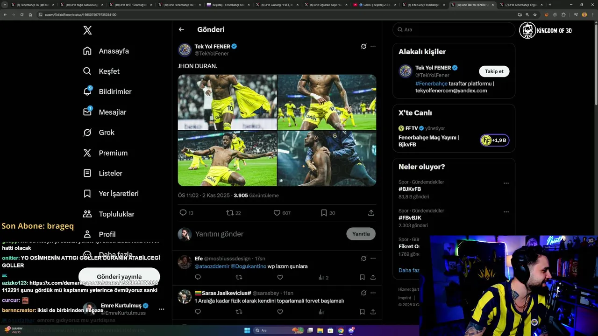Click the Yanıtla reply button
Screen dimensions: 598x336
(x=361, y=234)
